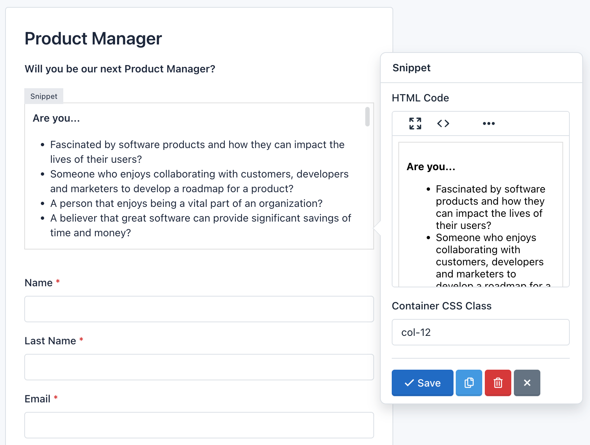This screenshot has width=590, height=445.
Task: Click the HTML Code section label
Action: coord(420,98)
